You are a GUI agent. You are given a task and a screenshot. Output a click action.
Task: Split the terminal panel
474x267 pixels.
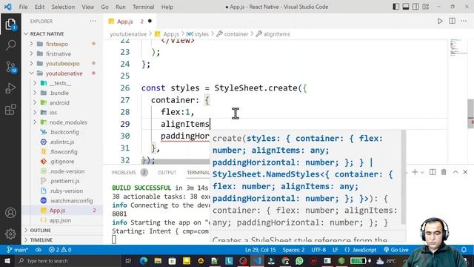click(x=433, y=172)
